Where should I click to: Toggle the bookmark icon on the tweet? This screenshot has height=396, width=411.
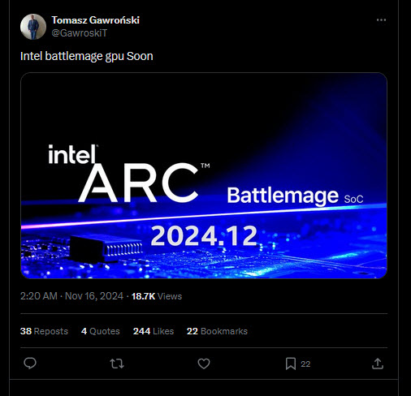[x=291, y=364]
